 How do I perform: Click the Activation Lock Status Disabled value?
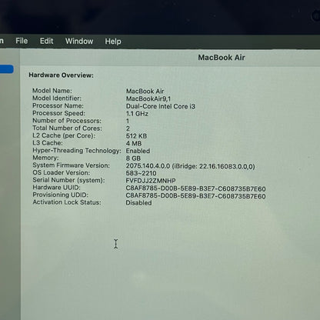138,203
